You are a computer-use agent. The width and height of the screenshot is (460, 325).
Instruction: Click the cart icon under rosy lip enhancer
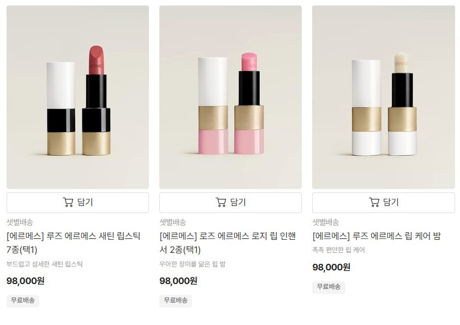(221, 202)
